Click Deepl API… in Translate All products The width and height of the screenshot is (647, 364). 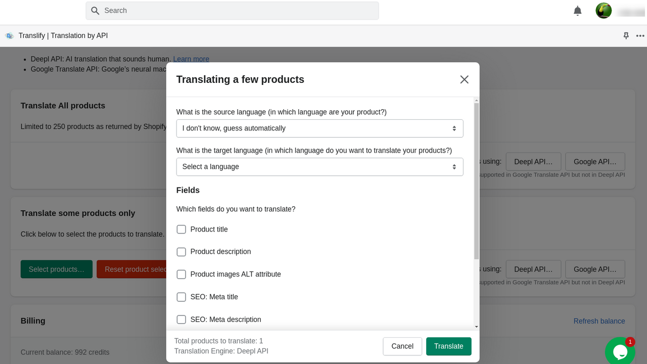[x=533, y=162]
